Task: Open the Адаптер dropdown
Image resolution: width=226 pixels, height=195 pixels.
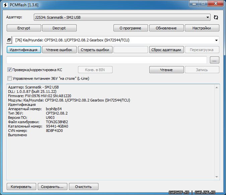Action: click(122, 17)
